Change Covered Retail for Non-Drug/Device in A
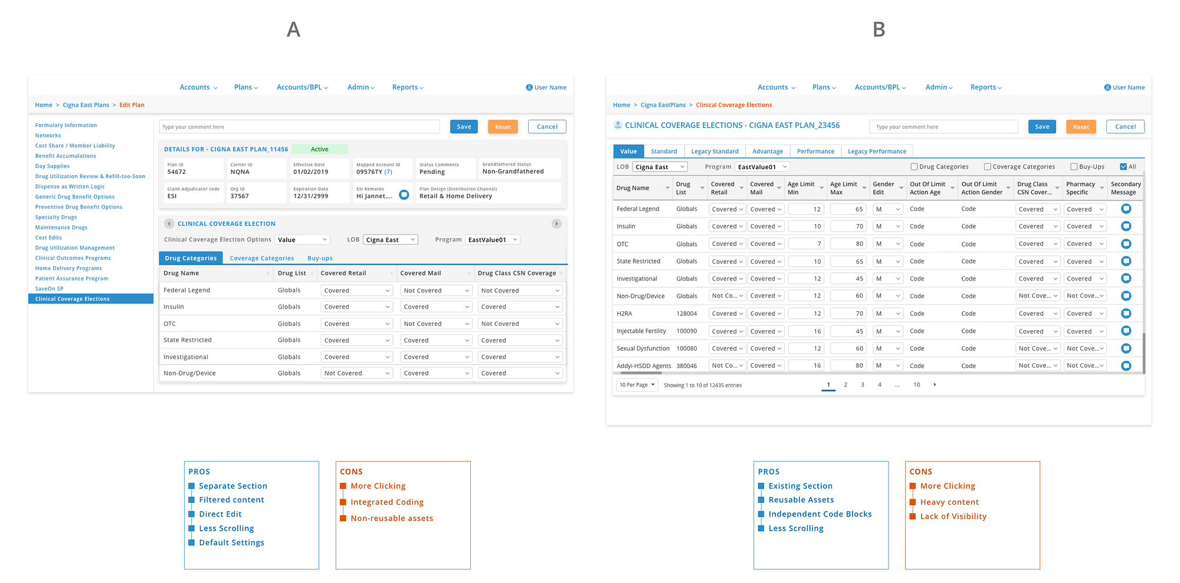 pos(357,373)
